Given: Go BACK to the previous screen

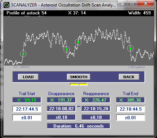Looking at the screenshot, I should click(129, 77).
